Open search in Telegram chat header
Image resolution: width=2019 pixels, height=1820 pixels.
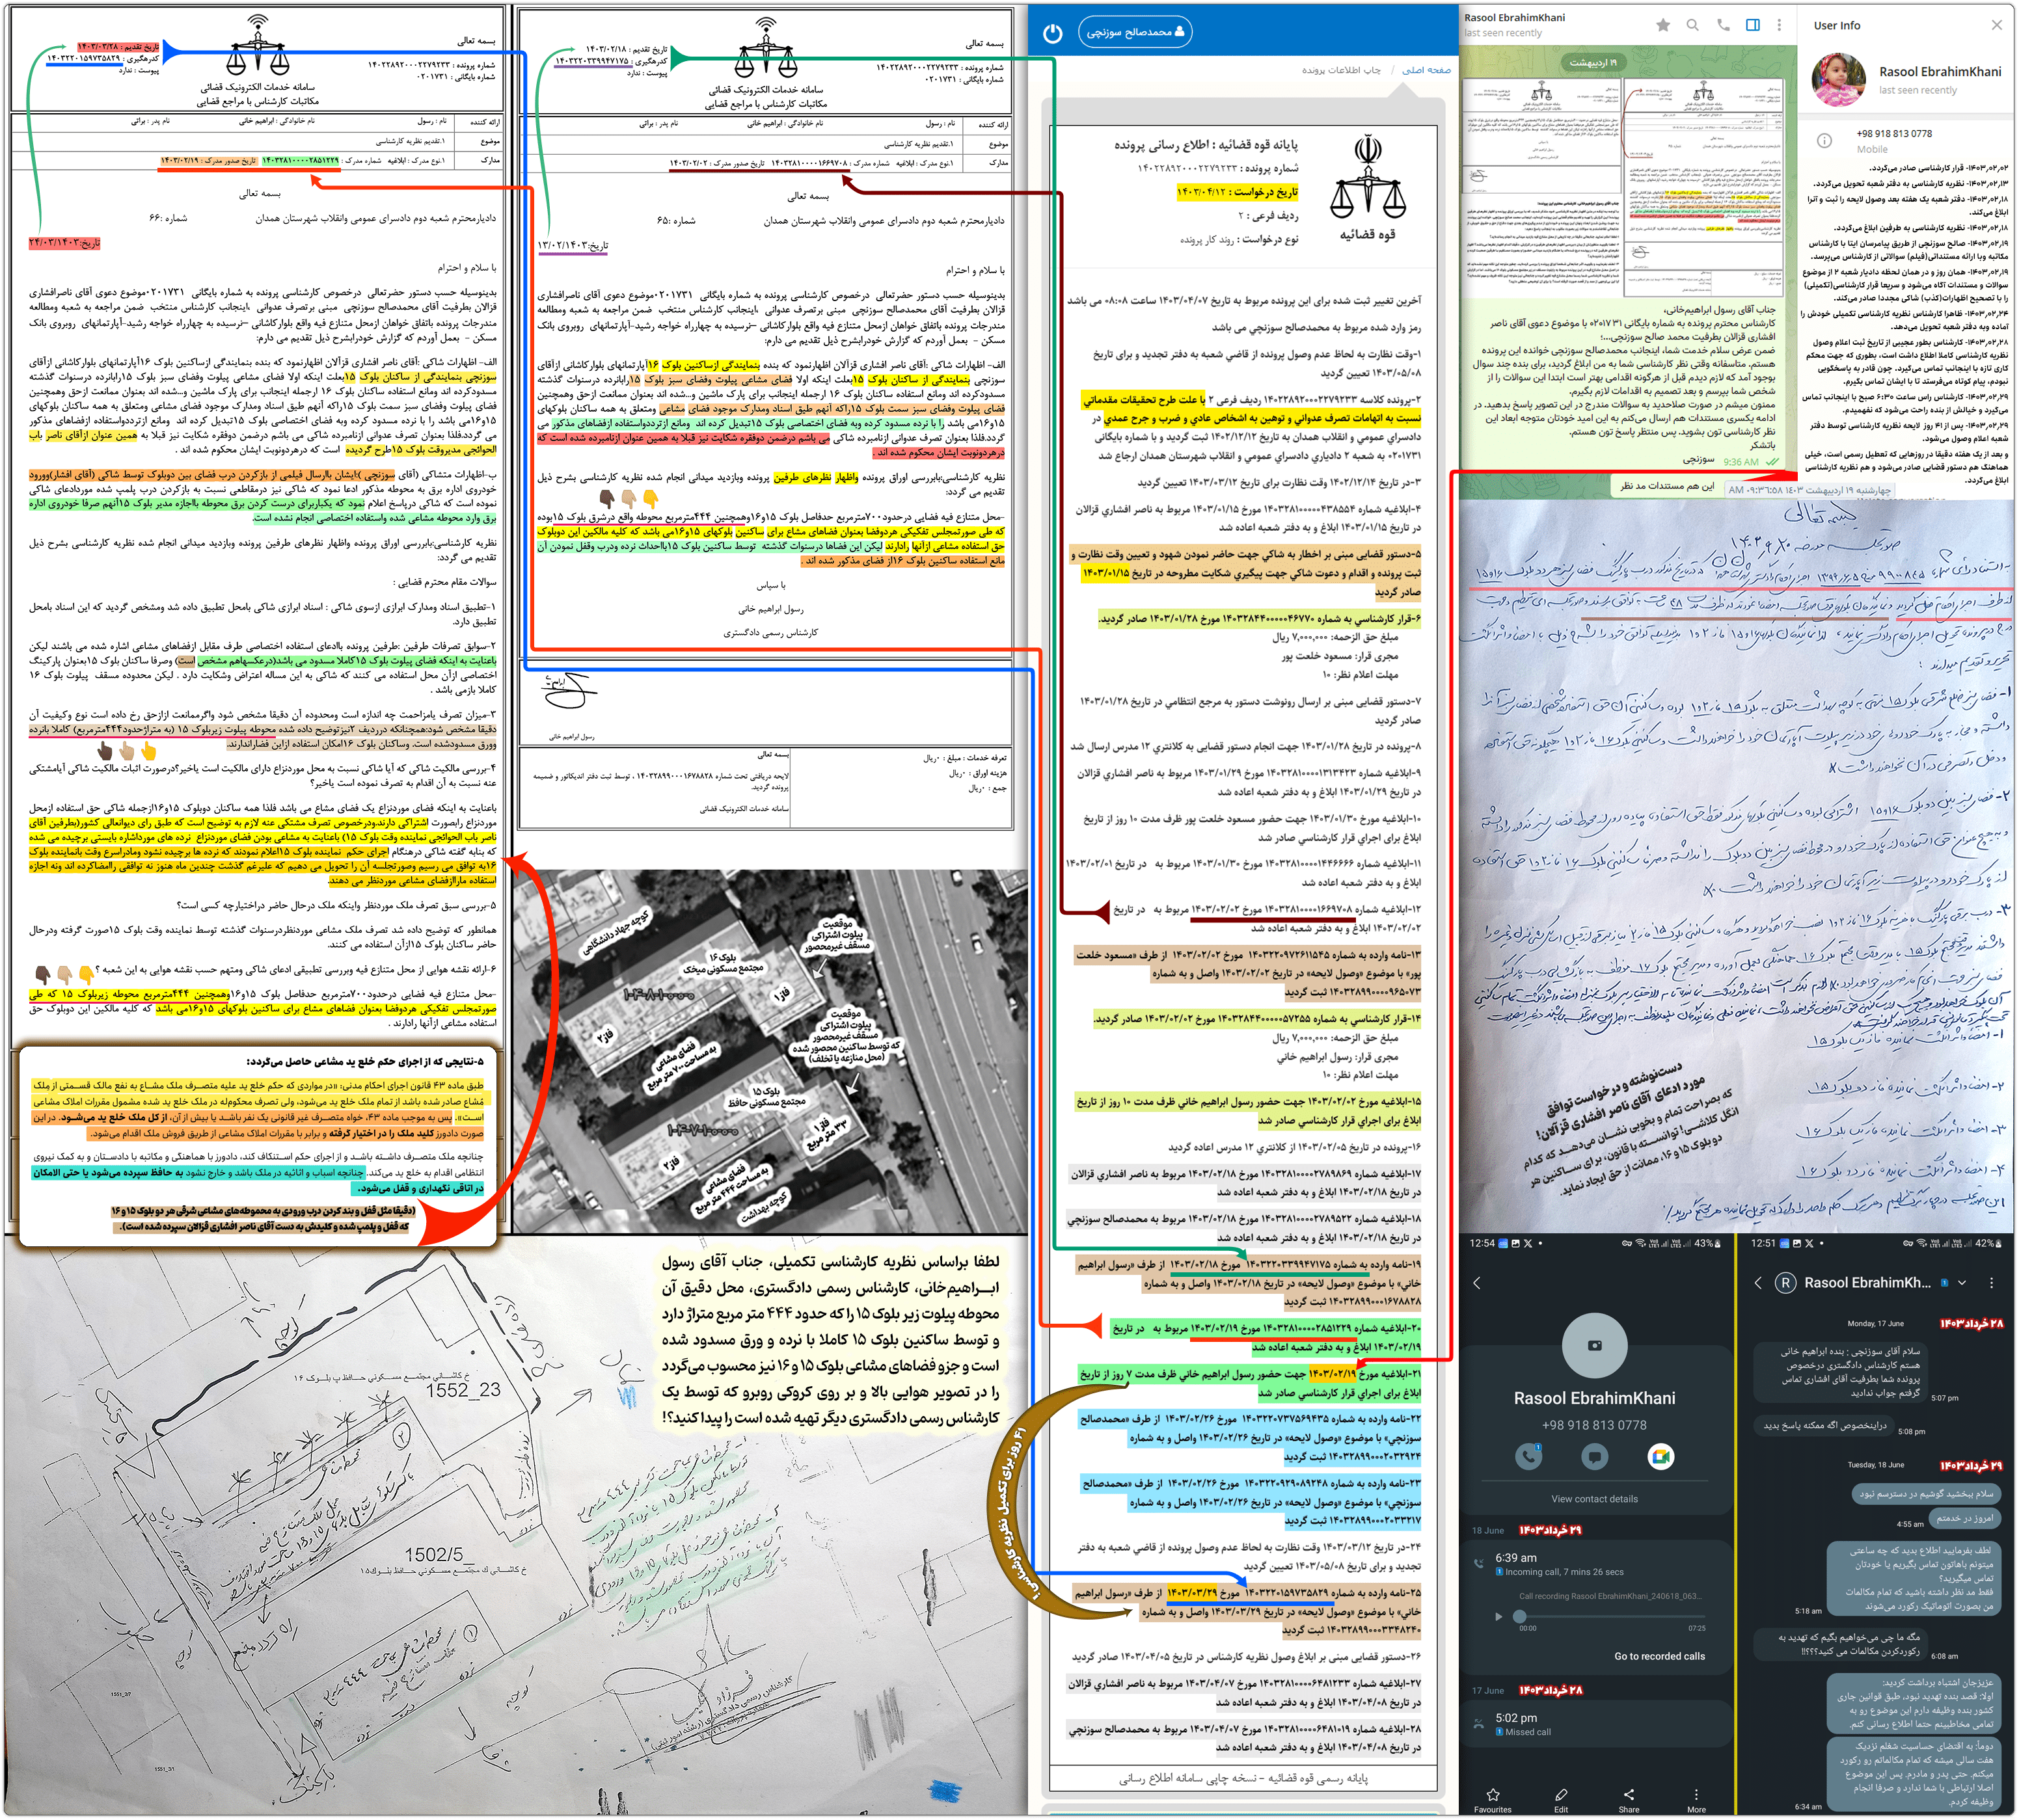click(x=1693, y=25)
